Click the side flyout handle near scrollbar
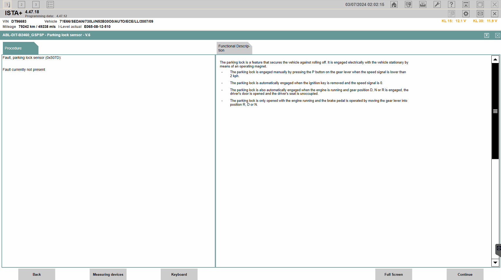Screen dimensions: 501x280 tap(498, 250)
